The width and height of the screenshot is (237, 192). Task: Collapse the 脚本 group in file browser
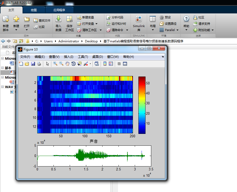[3, 68]
